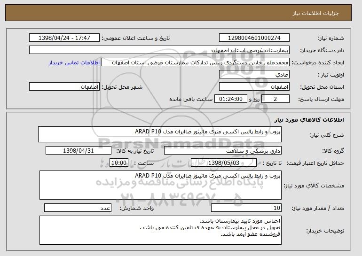Click the delivery province field اصفهان
Screen dimensions: 362x256
click(254, 87)
